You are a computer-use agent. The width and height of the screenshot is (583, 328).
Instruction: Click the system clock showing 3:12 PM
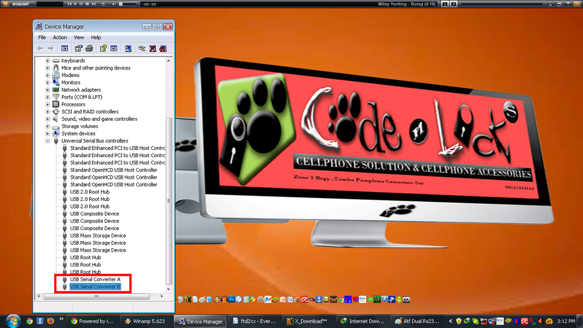(x=566, y=321)
